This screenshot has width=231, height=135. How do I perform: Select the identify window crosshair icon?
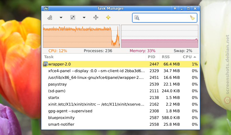click(96, 17)
